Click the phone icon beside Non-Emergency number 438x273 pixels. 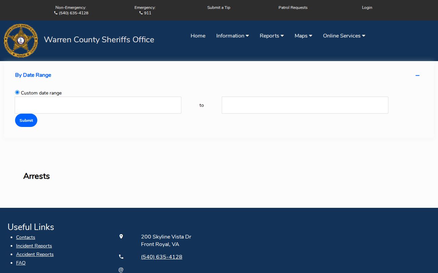click(56, 13)
